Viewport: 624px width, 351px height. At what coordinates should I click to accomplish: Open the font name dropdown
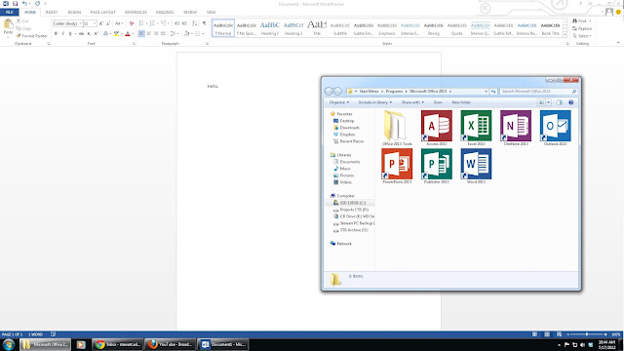tap(80, 23)
